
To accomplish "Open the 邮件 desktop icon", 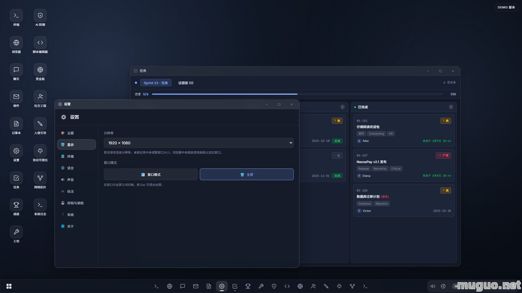I will 16,99.
